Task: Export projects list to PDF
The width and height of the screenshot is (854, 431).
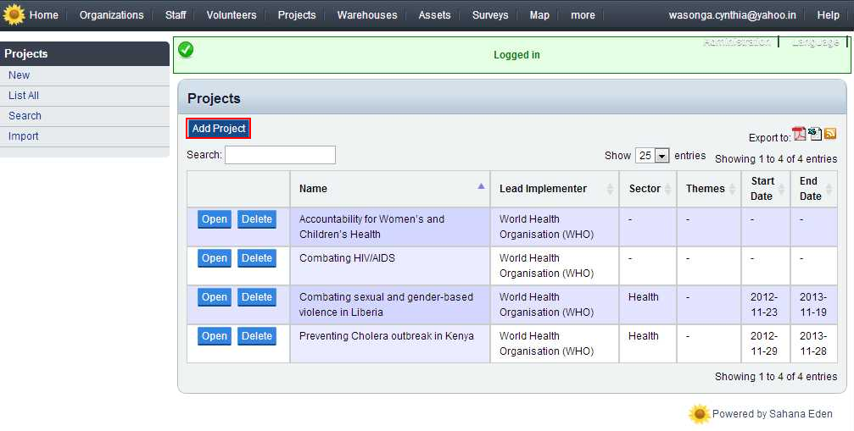Action: [799, 134]
